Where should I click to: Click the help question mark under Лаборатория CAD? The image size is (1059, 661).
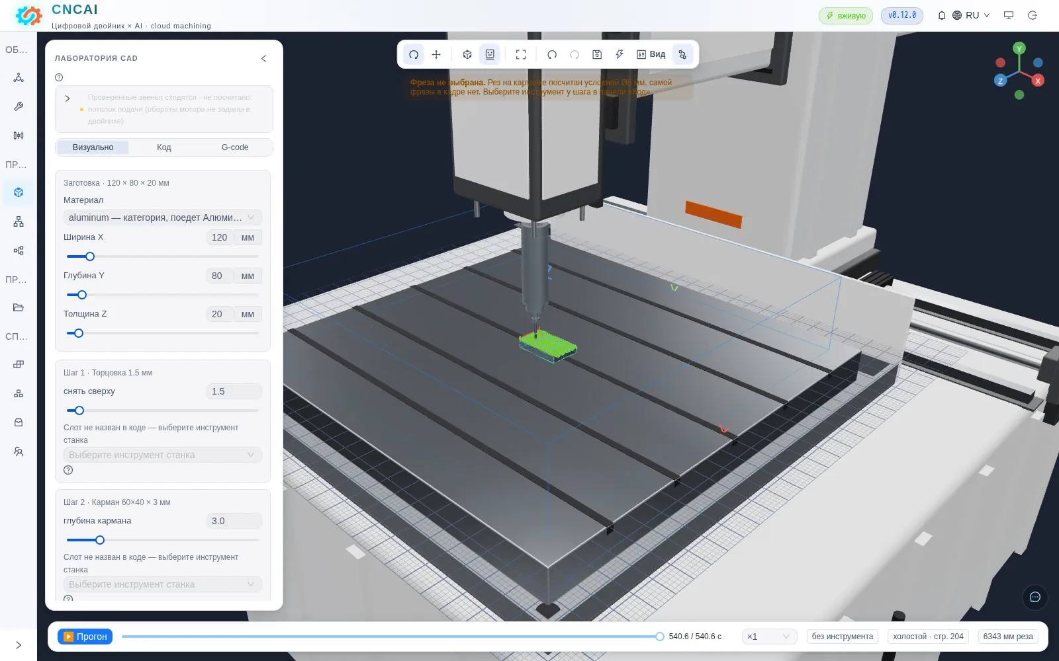[59, 77]
